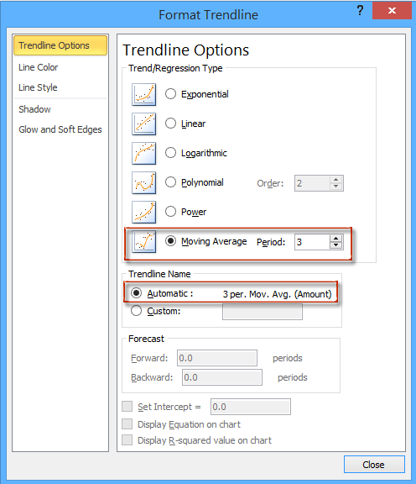Click the Moving Average chart icon
This screenshot has width=416, height=484.
(144, 241)
